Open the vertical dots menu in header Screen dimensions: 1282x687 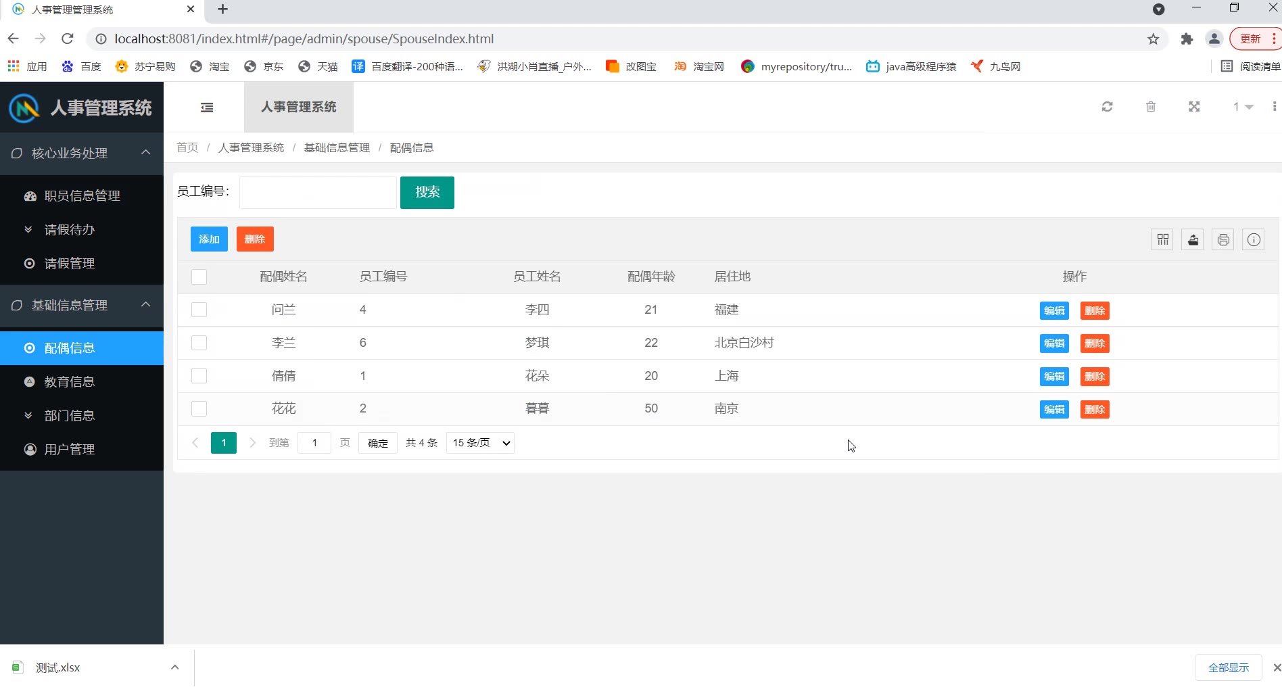(x=1275, y=107)
